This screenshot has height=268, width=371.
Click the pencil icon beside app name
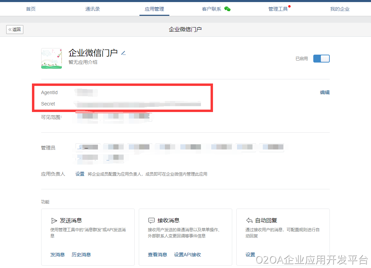pos(124,53)
